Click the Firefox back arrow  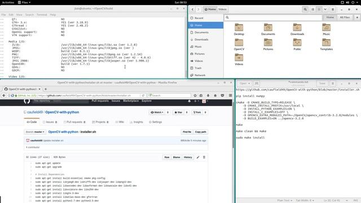pyautogui.click(x=4, y=95)
